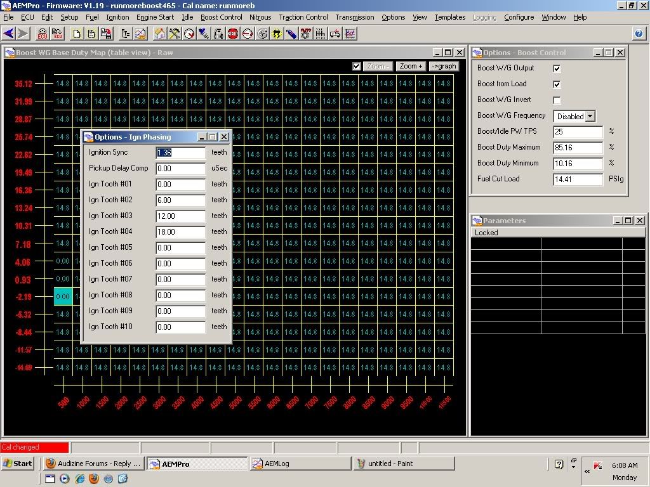Open the Ignition menu
Viewport: 650px width, 487px height.
click(x=117, y=17)
